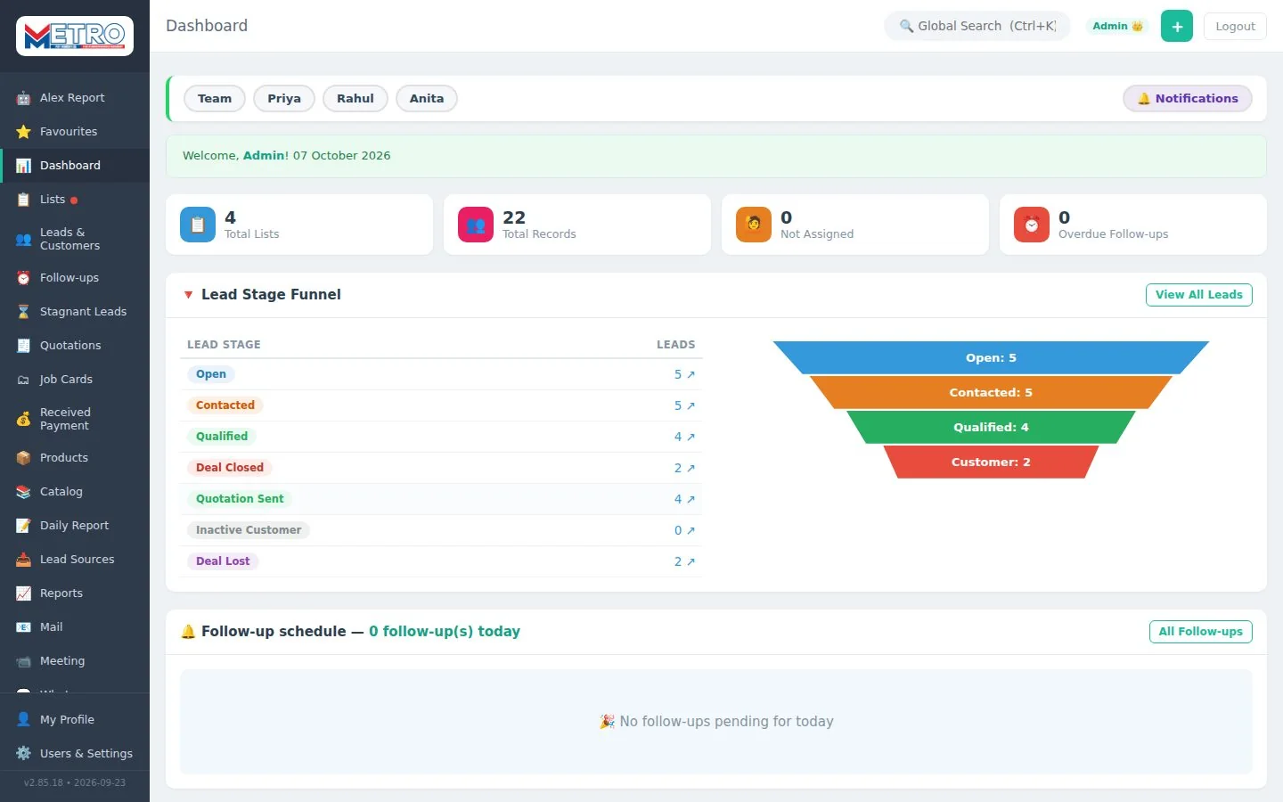Open Meeting camera icon in sidebar
1283x802 pixels.
[23, 661]
